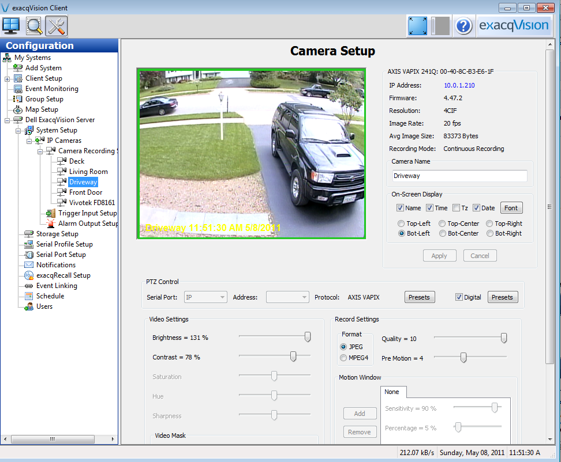
Task: Click the Trigger Input Setup icon
Action: (x=51, y=213)
